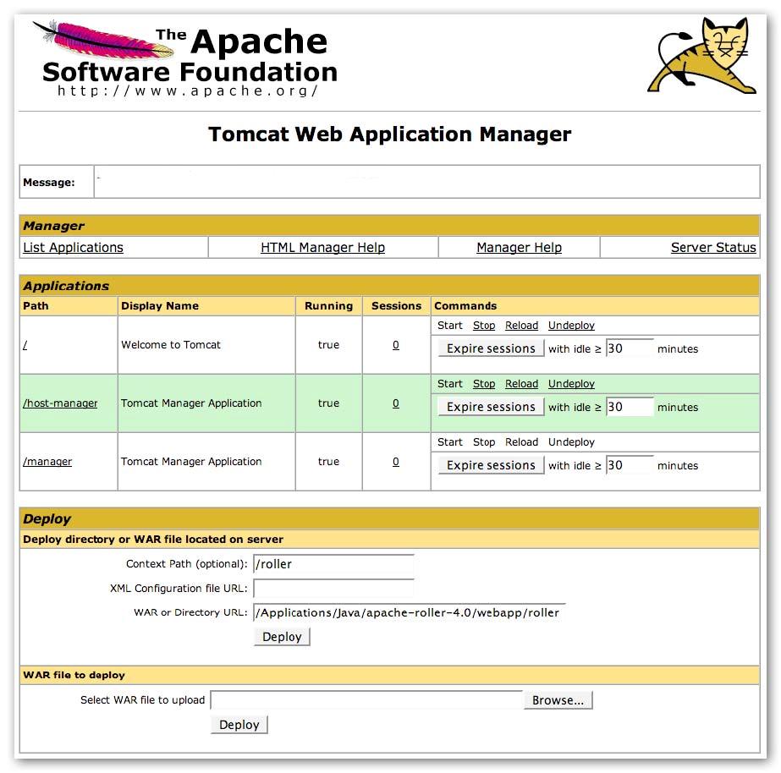Click the /manager row's Tomcat Manager Application name
The image size is (781, 773).
191,462
